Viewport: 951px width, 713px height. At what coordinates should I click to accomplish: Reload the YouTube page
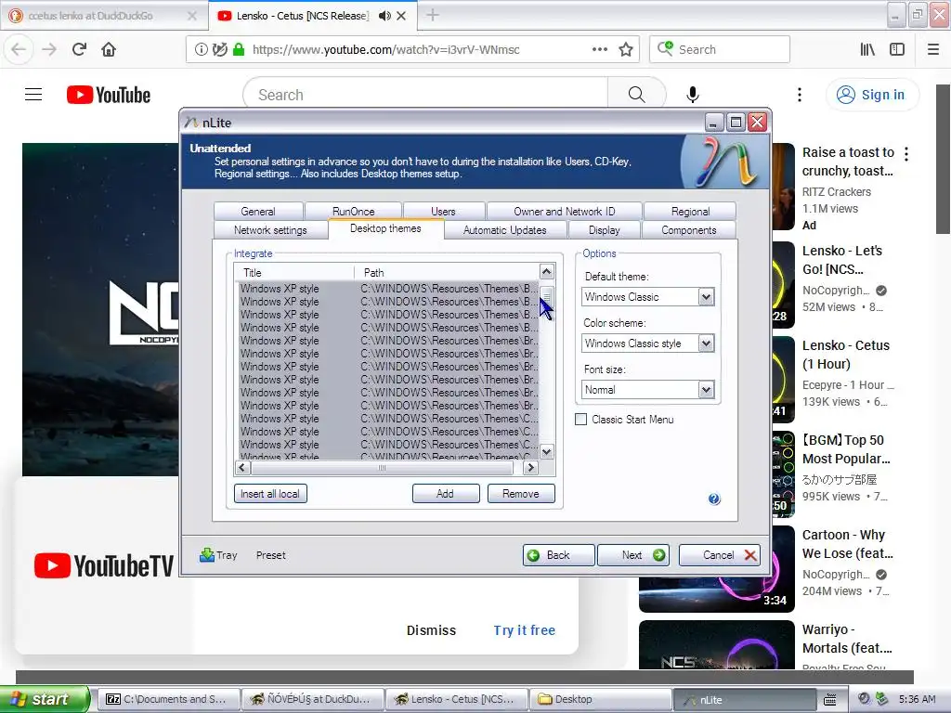[x=79, y=49]
